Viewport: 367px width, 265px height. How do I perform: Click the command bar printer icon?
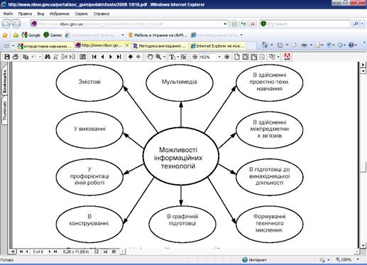tap(305, 45)
